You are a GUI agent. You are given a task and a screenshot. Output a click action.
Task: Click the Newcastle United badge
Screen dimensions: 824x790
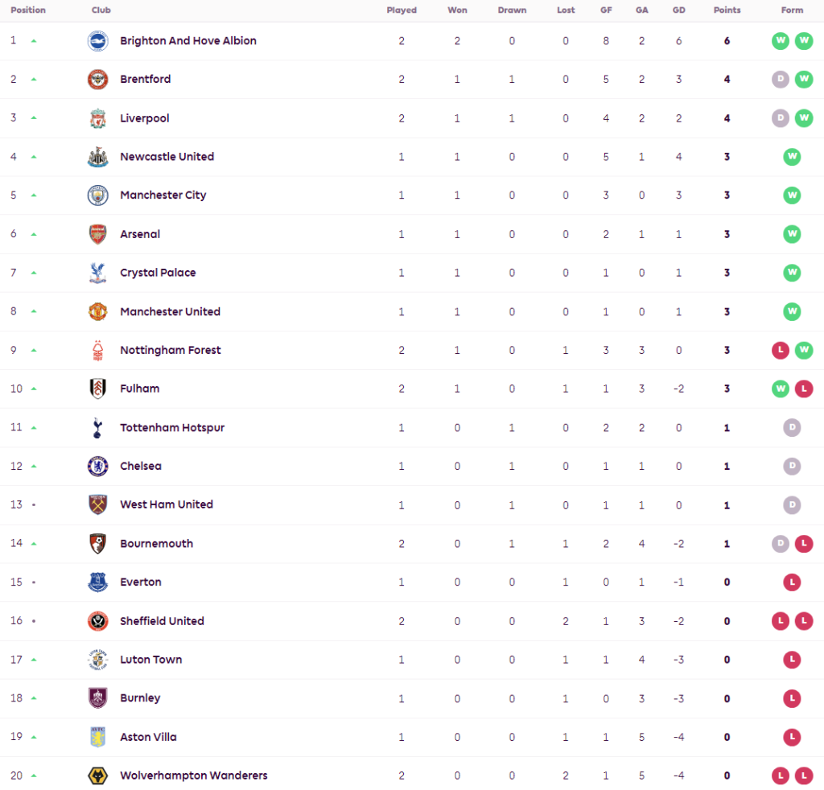tap(97, 157)
